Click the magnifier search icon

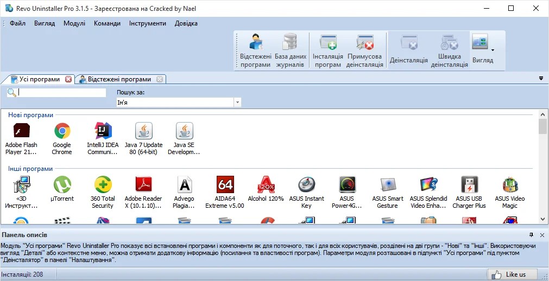(x=12, y=92)
